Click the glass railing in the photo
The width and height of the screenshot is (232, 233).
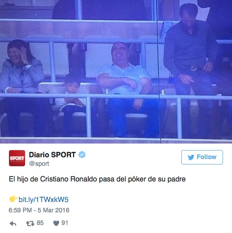click(x=116, y=116)
